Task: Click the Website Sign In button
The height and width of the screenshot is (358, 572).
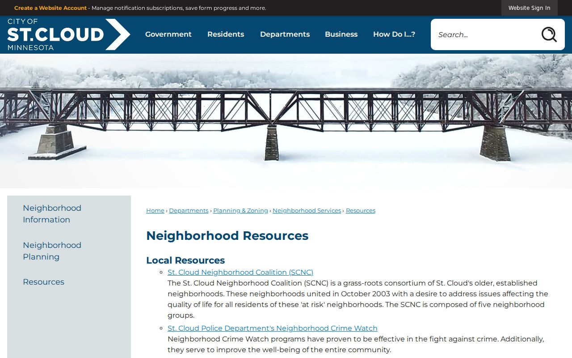Action: point(530,8)
